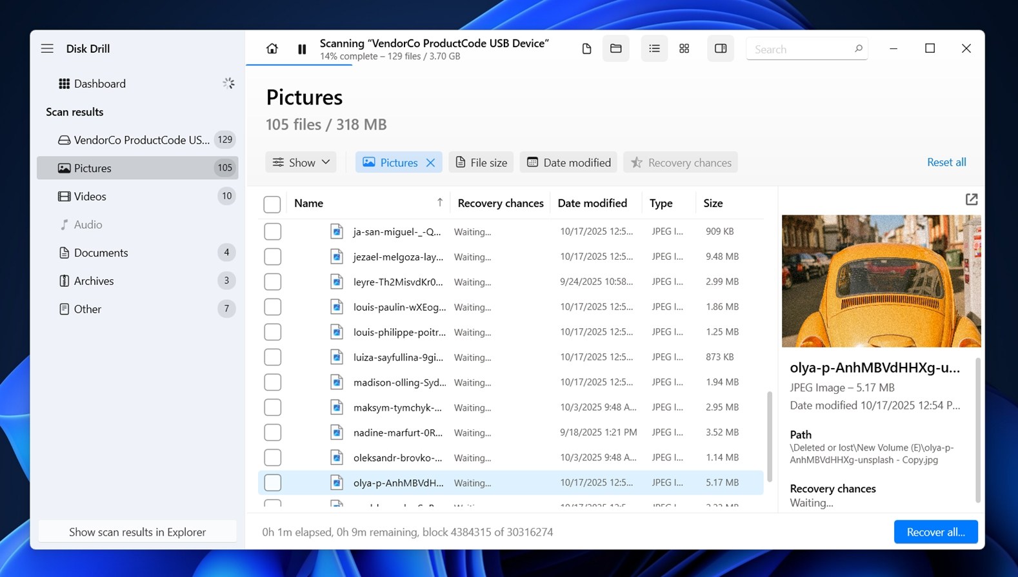Check the louis-paulin file checkbox

[x=272, y=307]
